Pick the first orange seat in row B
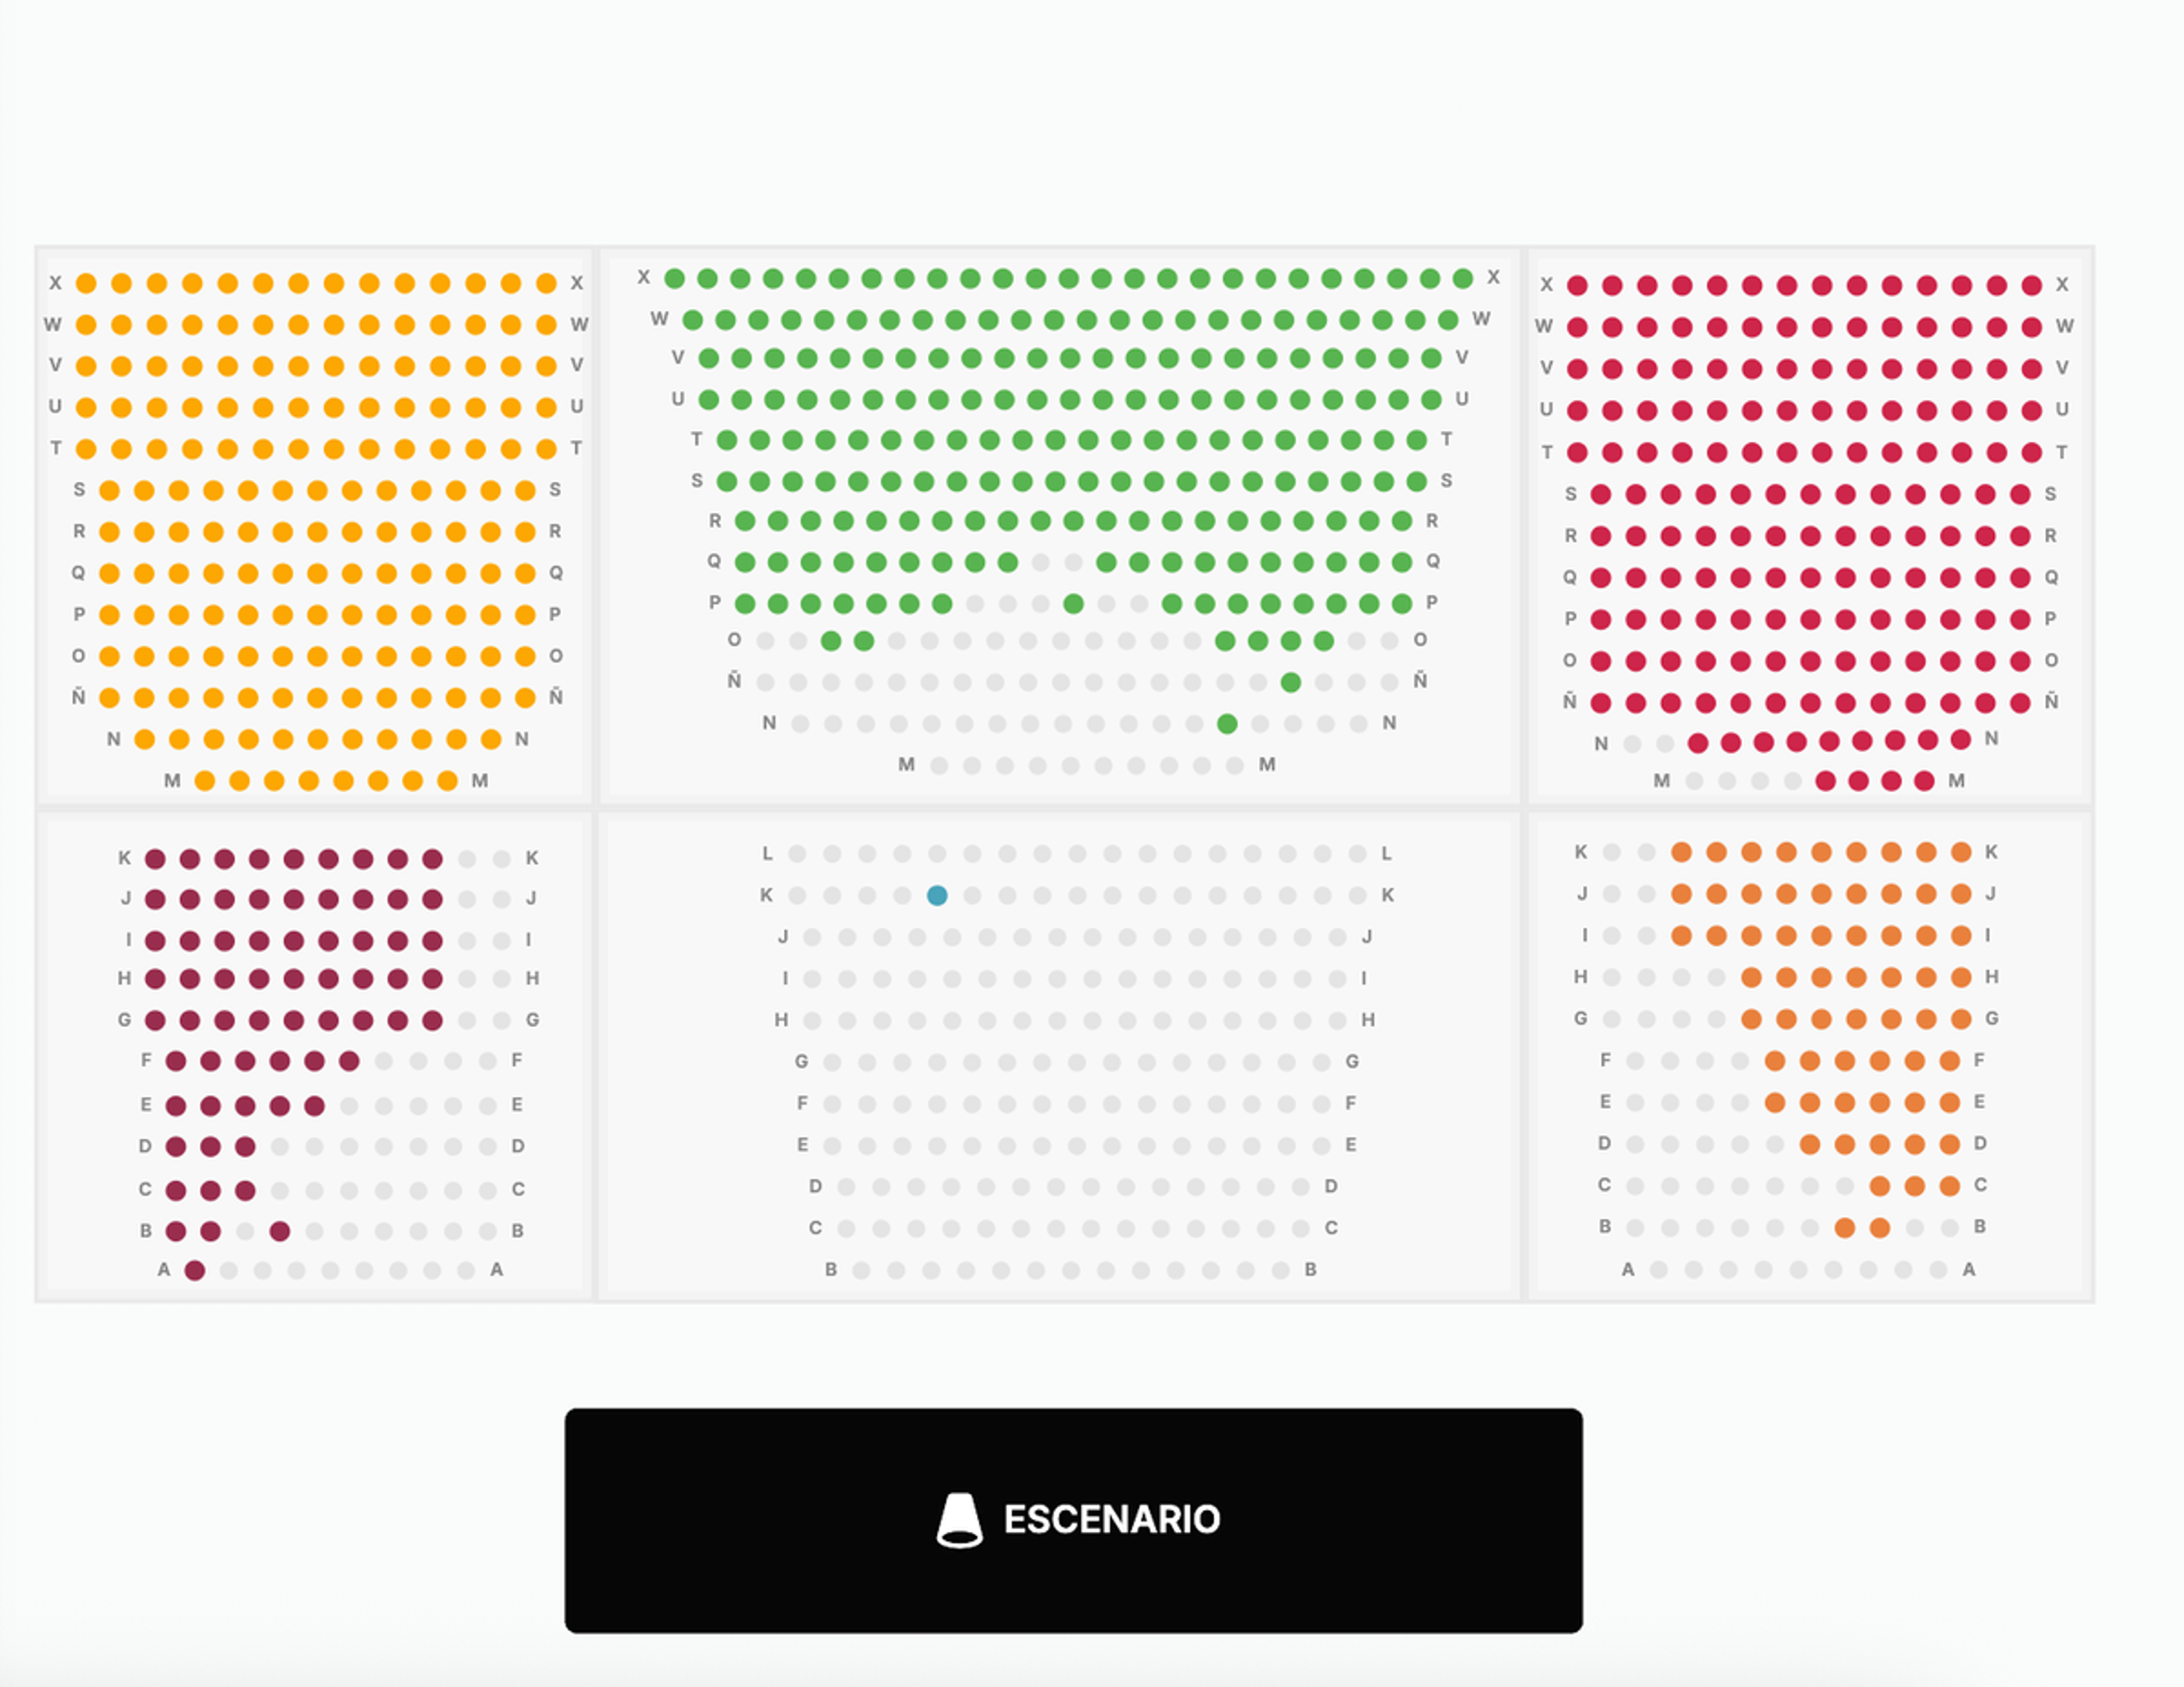This screenshot has height=1687, width=2184. point(1845,1227)
